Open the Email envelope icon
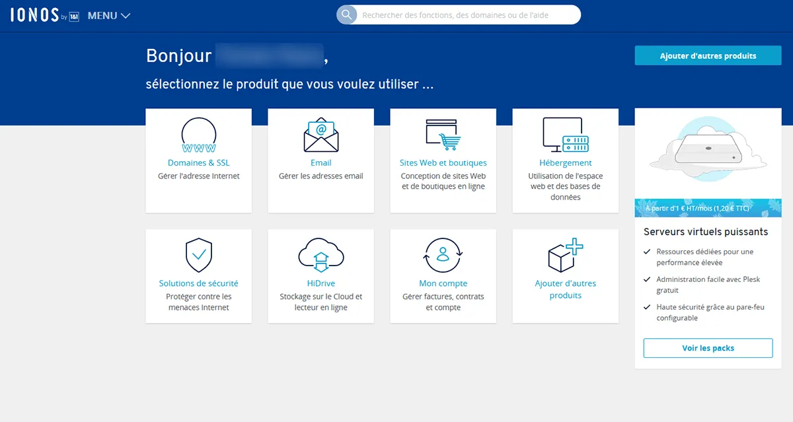The height and width of the screenshot is (422, 793). (321, 135)
